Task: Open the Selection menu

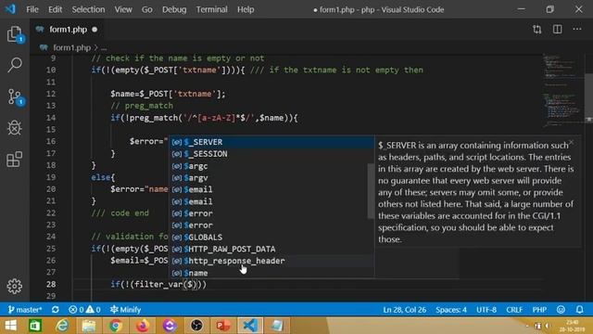Action: coord(88,9)
